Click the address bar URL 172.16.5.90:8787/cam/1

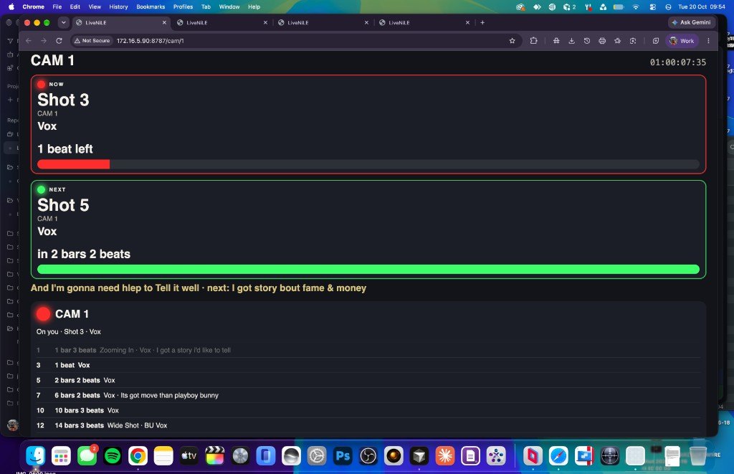pyautogui.click(x=151, y=41)
